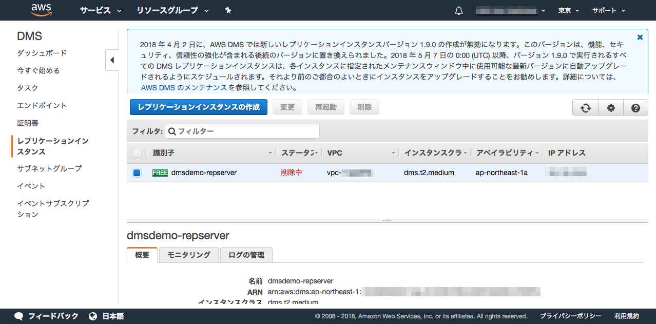The image size is (656, 324).
Task: Open 今すぐ始める in sidebar
Action: 38,70
